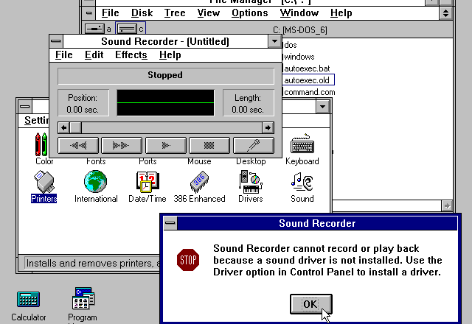Image resolution: width=472 pixels, height=324 pixels.
Task: Minimize the Control Panel window with down arrow
Action: tap(323, 106)
